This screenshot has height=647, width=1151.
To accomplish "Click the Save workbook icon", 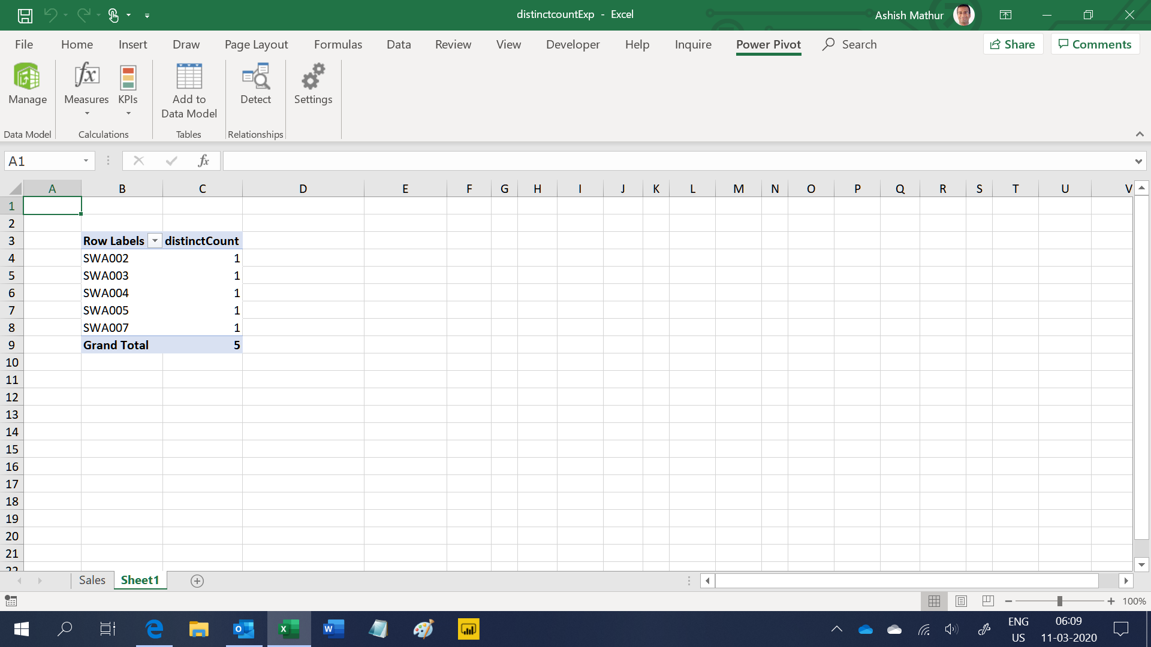I will point(25,14).
